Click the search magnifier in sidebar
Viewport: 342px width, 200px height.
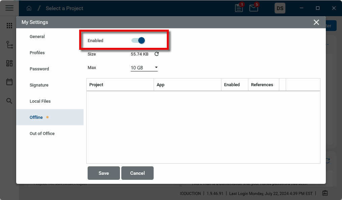tap(9, 101)
